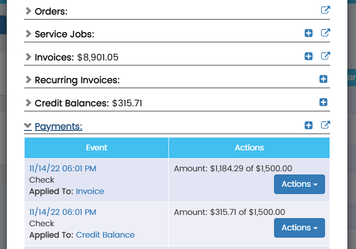Open Service Jobs external link icon
Image resolution: width=356 pixels, height=249 pixels.
tap(325, 33)
